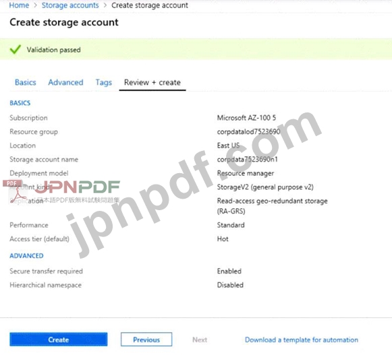
Task: Click the ADVANCED section heading
Action: [26, 255]
